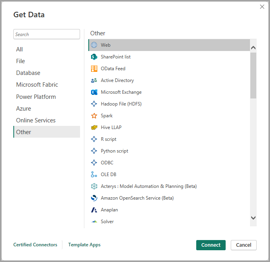This screenshot has height=262, width=270.
Task: Click the connector list scrollbar thumb
Action: click(253, 75)
